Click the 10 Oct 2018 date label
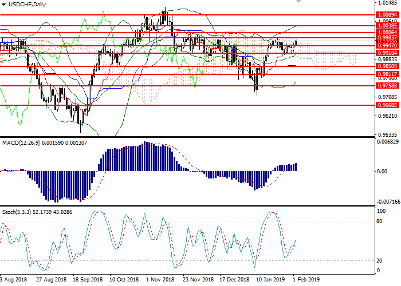401x286 pixels. (124, 279)
